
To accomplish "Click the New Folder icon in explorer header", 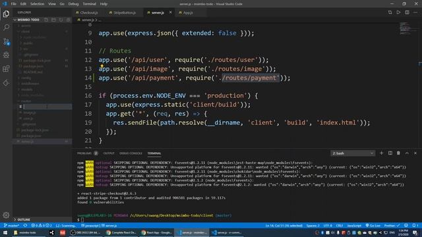I will (53, 20).
